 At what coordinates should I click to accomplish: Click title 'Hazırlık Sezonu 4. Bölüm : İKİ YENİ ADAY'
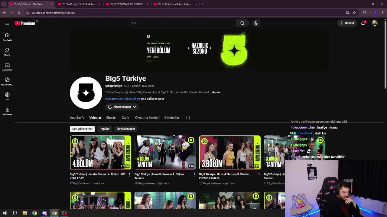[x=97, y=176]
